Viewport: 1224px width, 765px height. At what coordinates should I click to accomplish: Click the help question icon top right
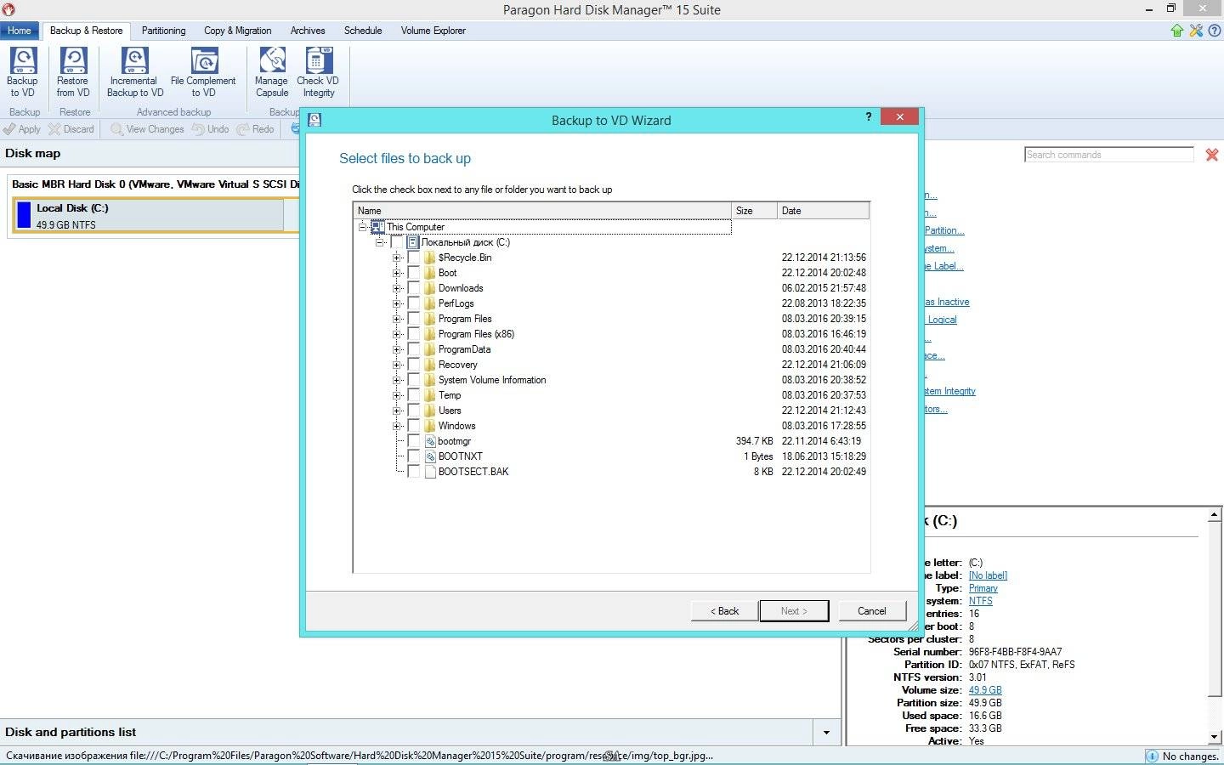pos(1215,31)
